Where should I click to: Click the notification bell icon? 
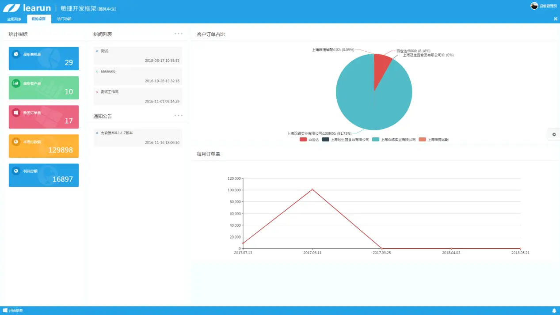[554, 311]
